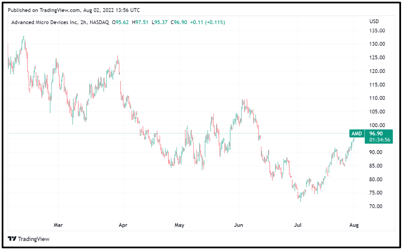This screenshot has height=250, width=404.
Task: Click the Jun label on time axis
Action: 239,225
